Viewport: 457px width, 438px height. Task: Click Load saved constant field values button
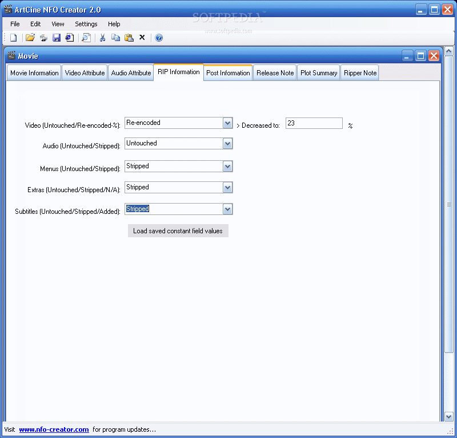point(178,231)
